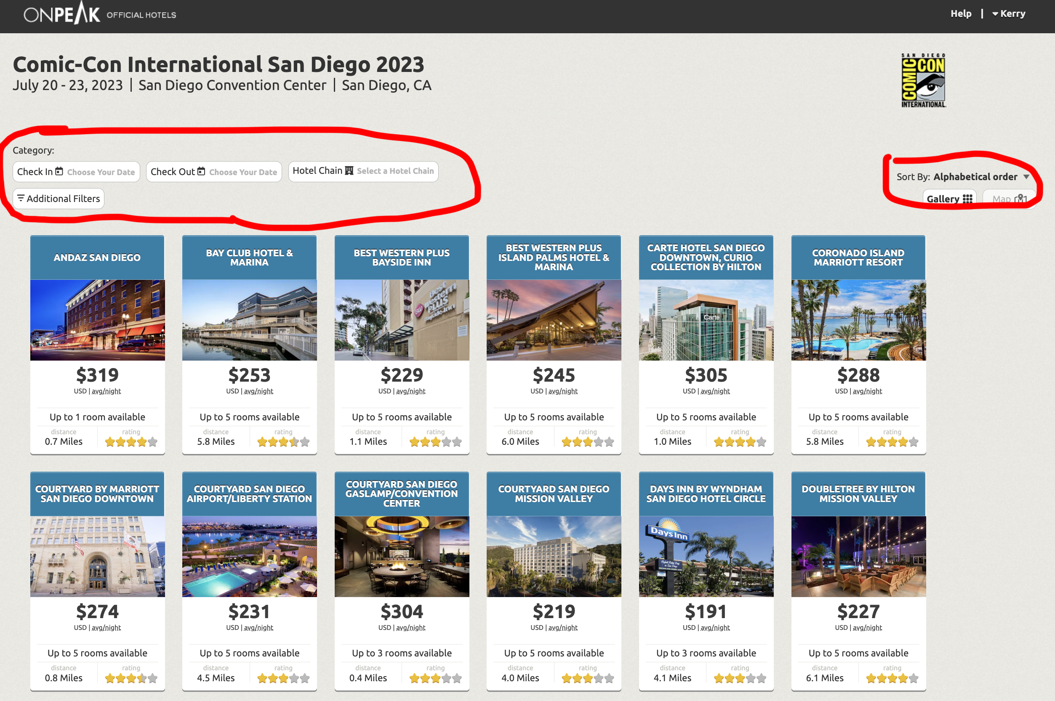Click avg/night under the $319 price
This screenshot has width=1055, height=701.
(x=107, y=391)
